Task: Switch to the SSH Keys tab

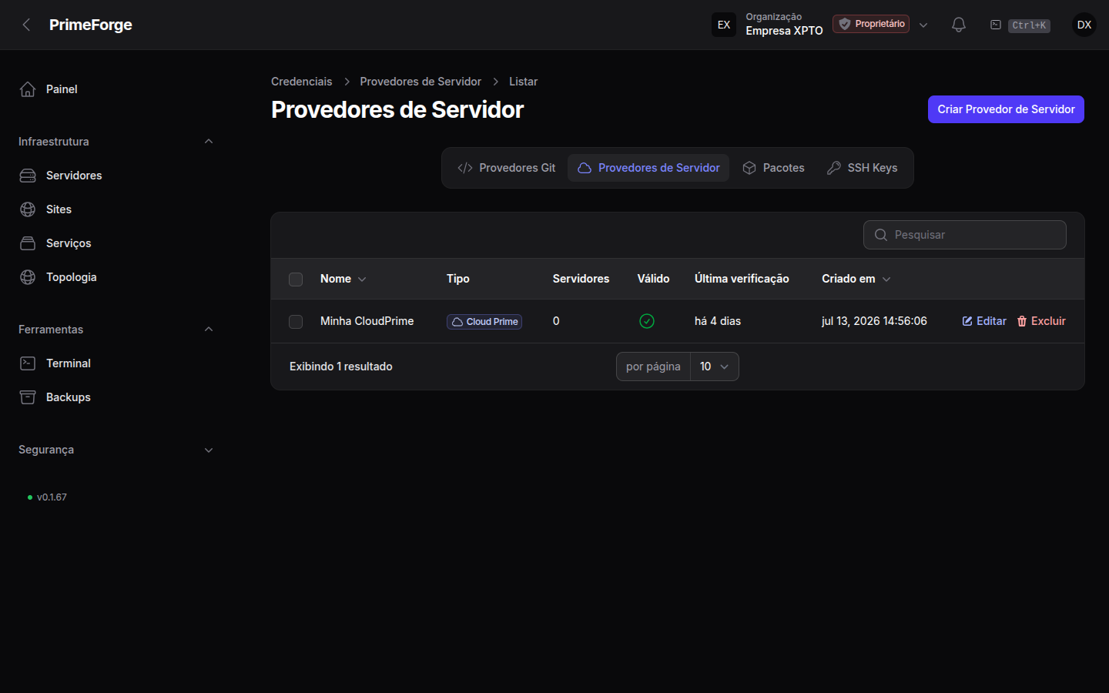Action: pos(862,168)
